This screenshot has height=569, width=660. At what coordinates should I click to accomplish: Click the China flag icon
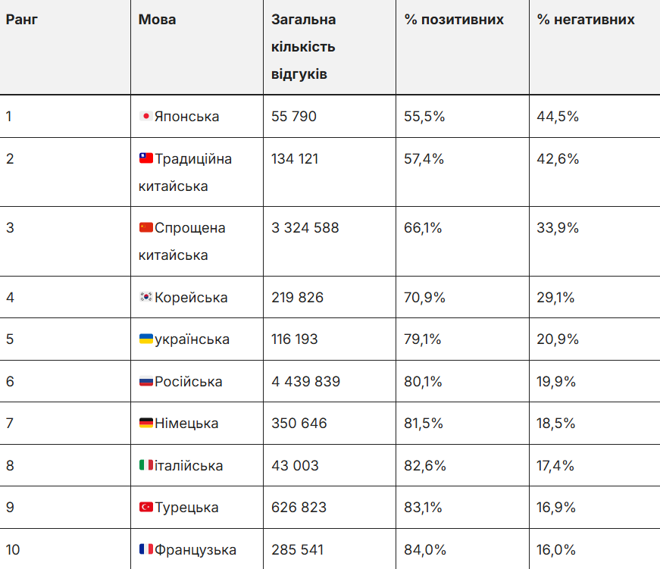point(145,228)
